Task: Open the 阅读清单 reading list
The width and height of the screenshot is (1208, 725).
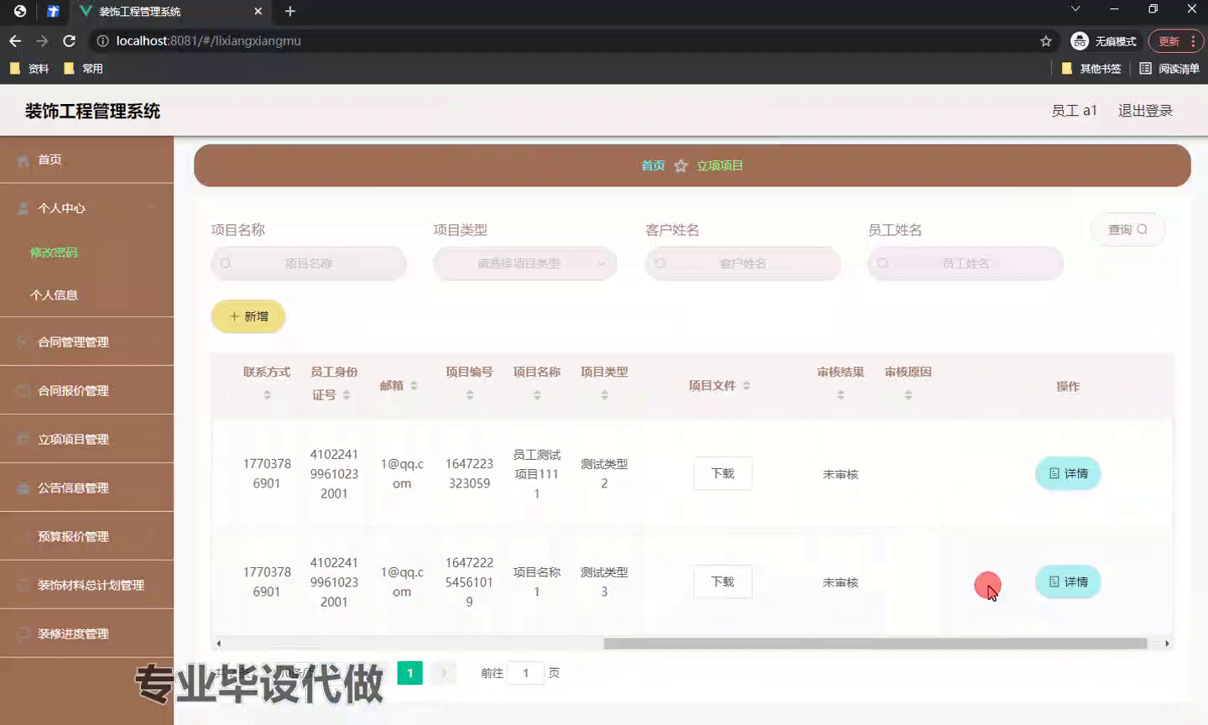Action: click(x=1169, y=69)
